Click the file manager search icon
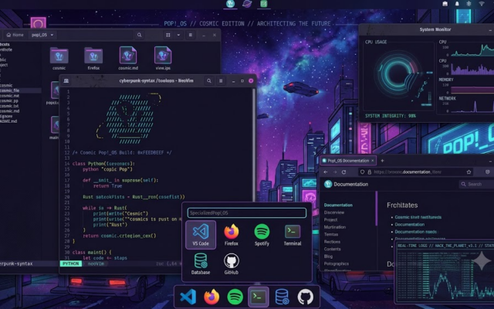494x309 pixels. pos(139,35)
